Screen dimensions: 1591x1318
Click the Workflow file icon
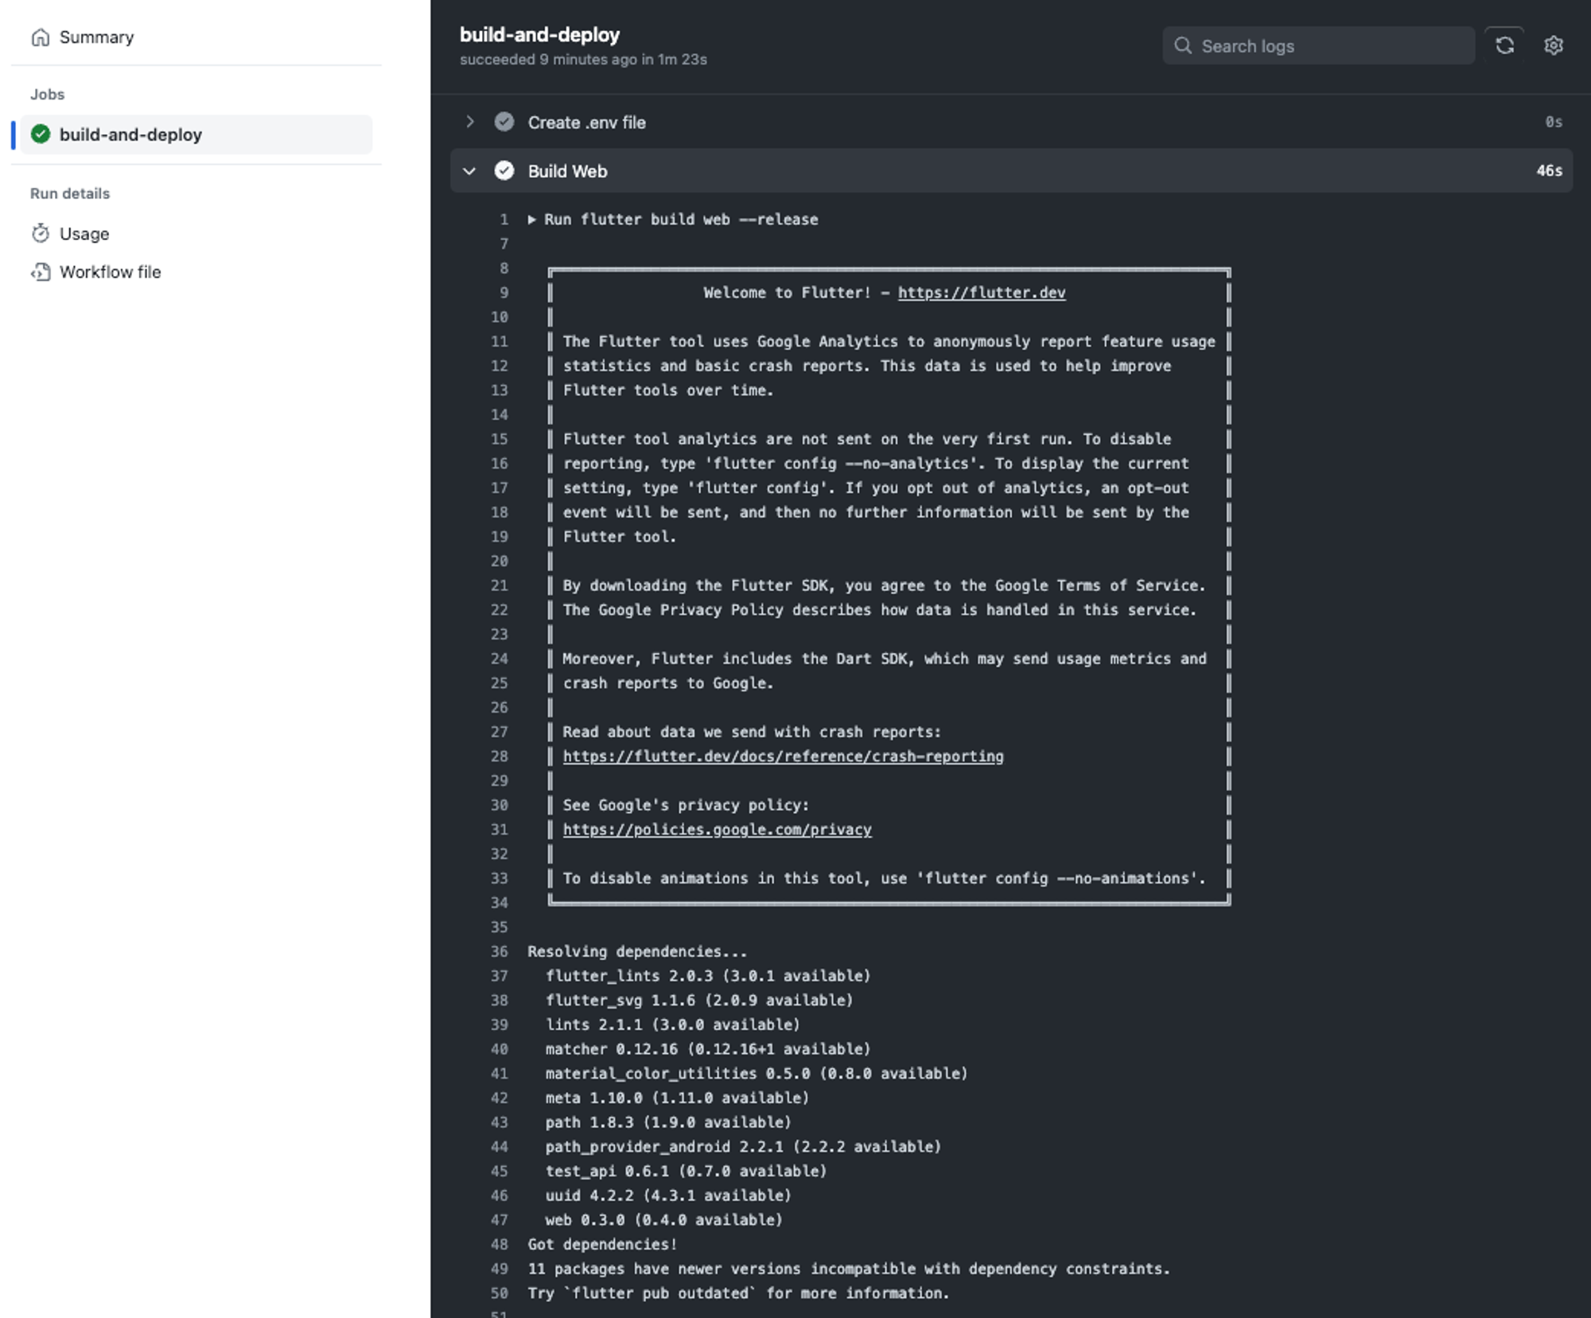point(41,272)
